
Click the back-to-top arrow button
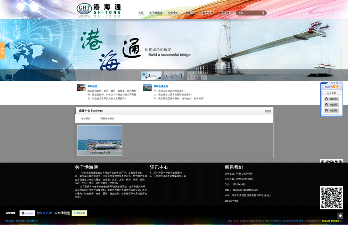(x=340, y=216)
